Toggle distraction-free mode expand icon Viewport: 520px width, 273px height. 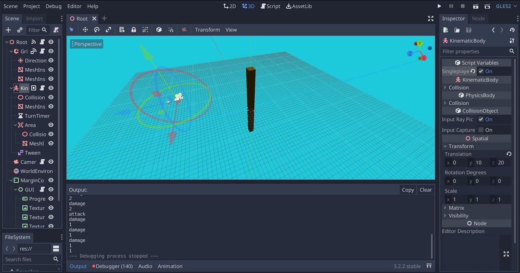431,19
